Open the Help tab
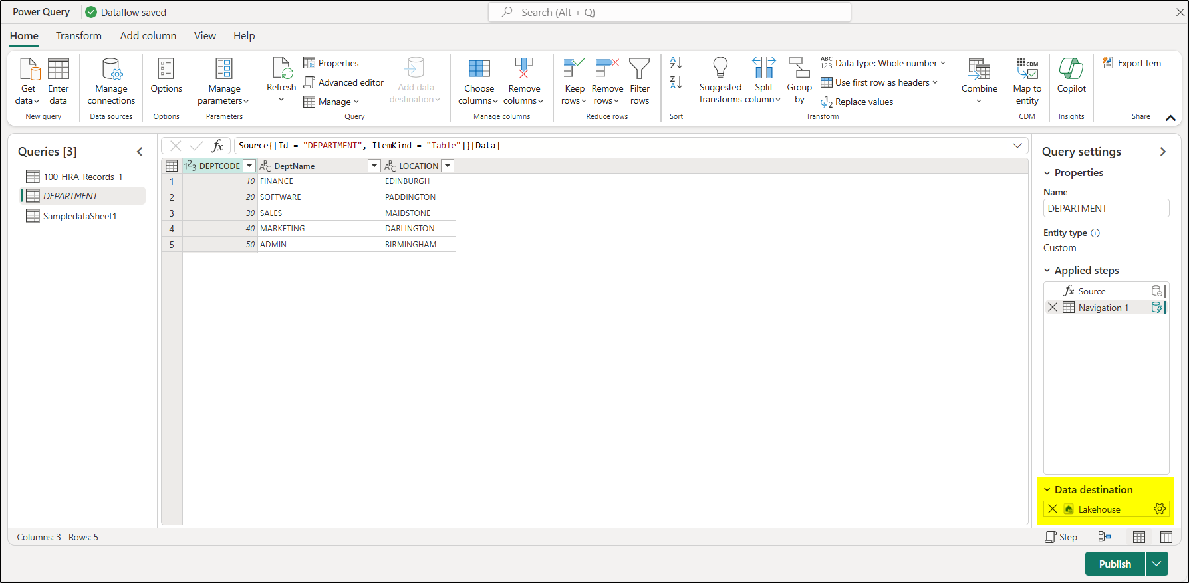Viewport: 1189px width, 583px height. tap(244, 36)
